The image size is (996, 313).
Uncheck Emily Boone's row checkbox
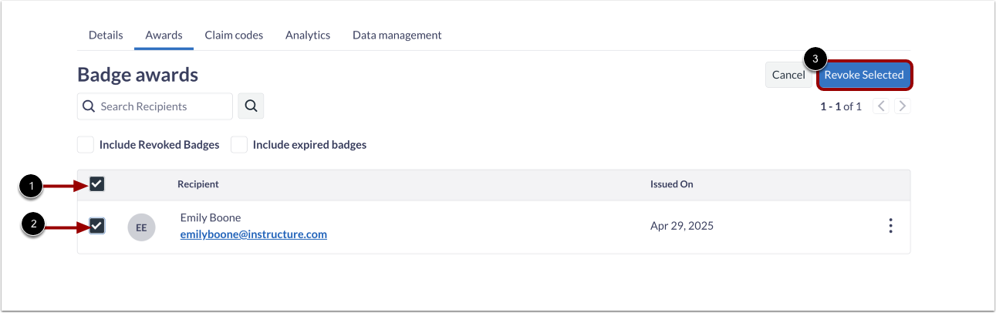pyautogui.click(x=97, y=226)
